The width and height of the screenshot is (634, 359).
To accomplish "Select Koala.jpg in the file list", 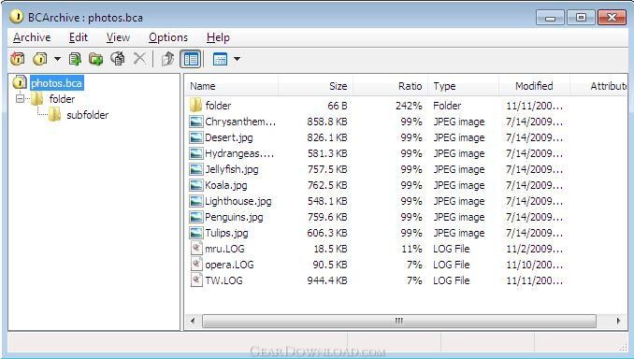I will click(x=226, y=185).
